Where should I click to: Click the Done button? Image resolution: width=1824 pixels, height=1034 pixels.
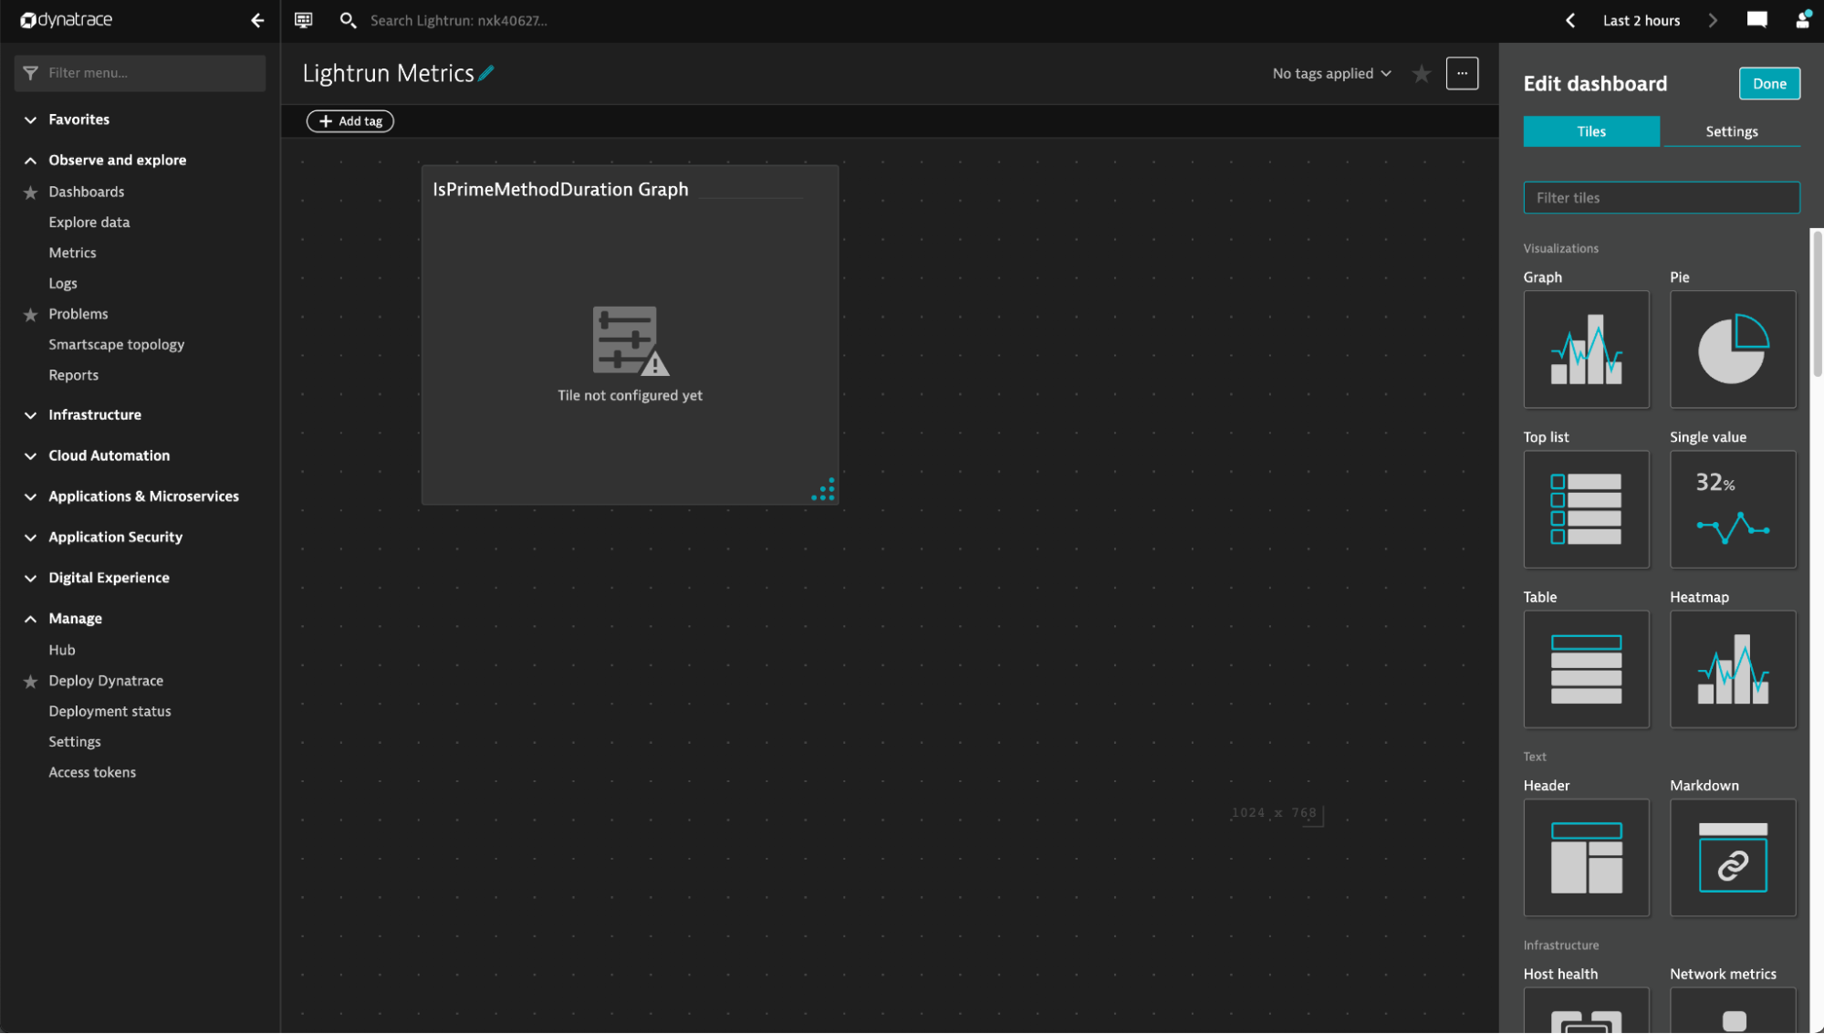pos(1768,84)
